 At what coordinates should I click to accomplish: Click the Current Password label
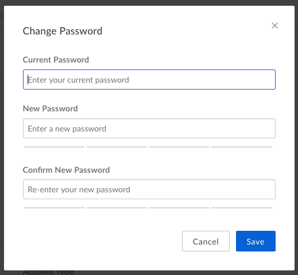[56, 60]
